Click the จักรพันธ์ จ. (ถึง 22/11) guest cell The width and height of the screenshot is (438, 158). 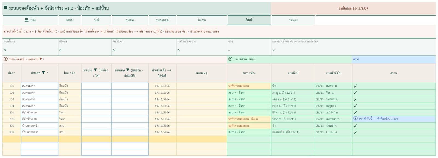coord(293,132)
